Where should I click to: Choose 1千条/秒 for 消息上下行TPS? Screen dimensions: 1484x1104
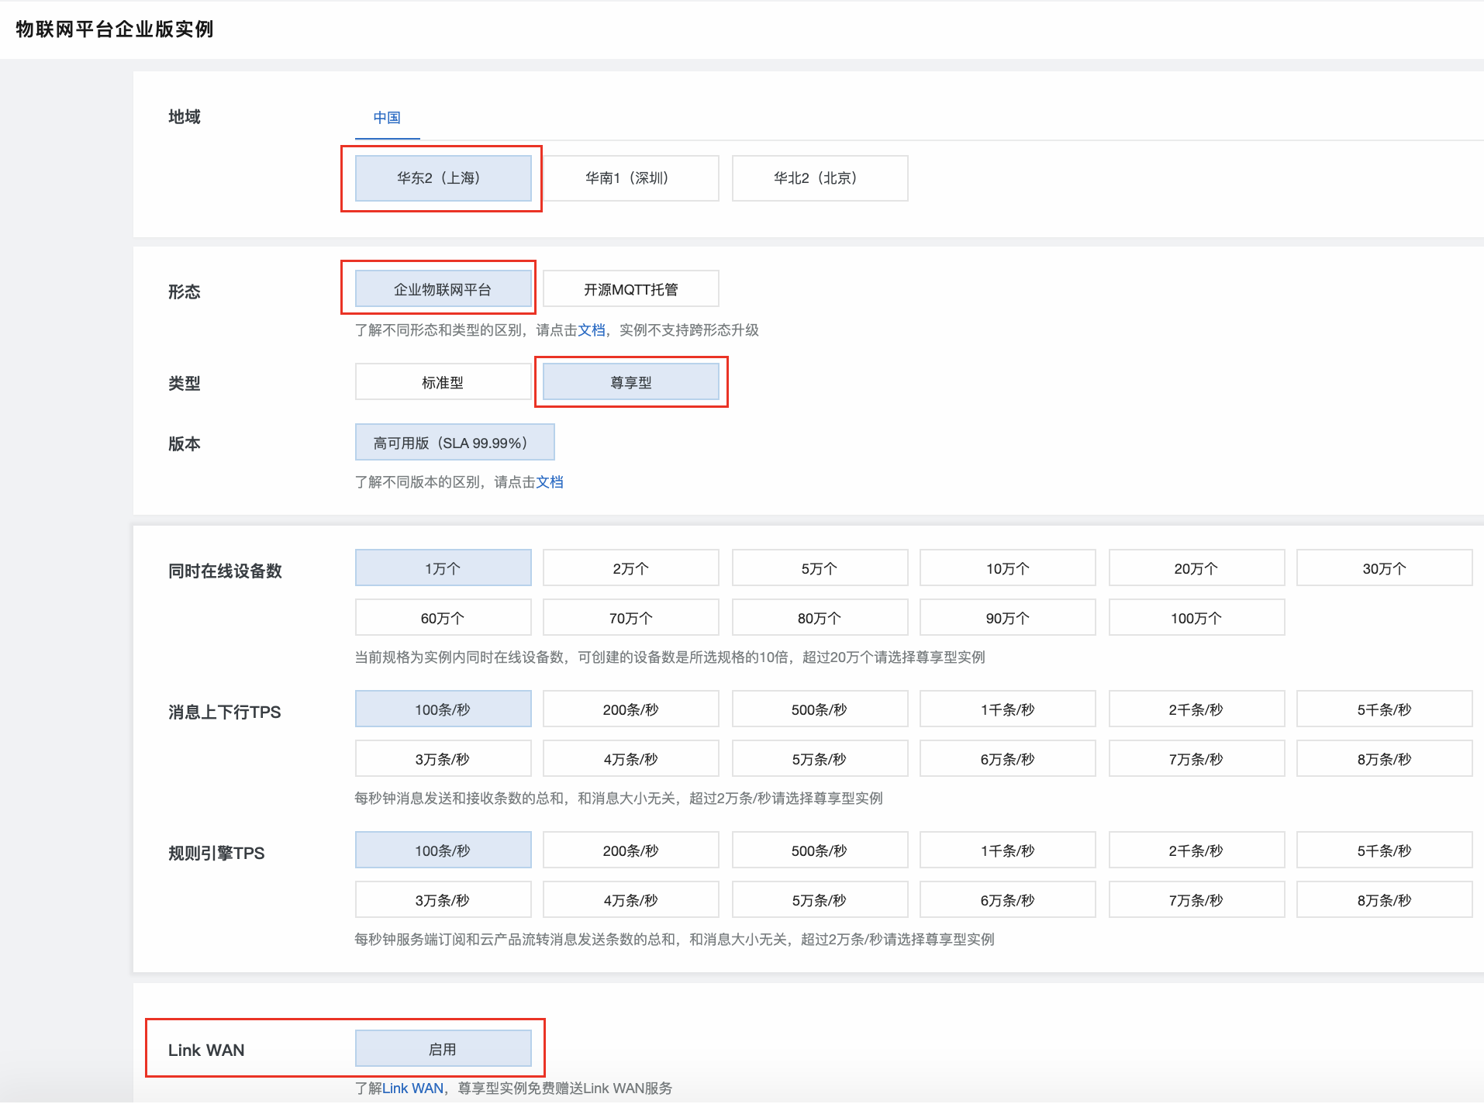1008,709
